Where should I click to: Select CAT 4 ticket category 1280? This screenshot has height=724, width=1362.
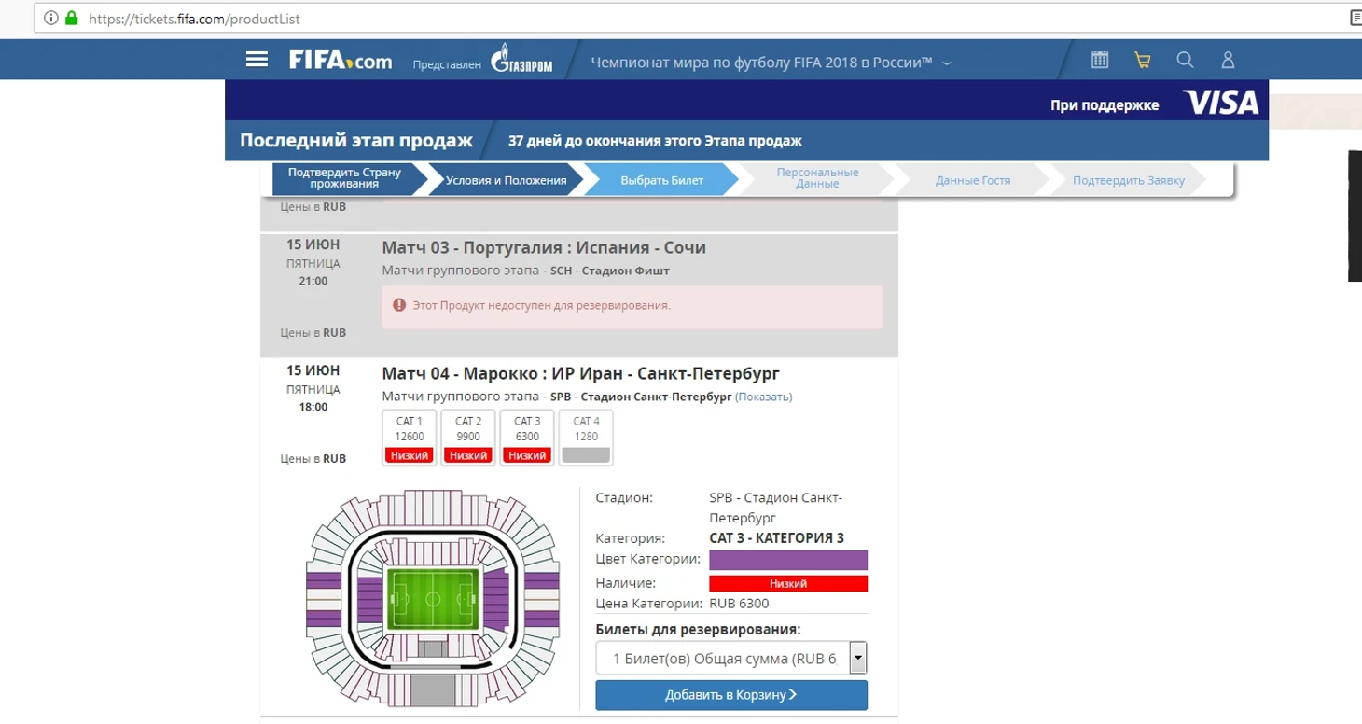point(586,438)
